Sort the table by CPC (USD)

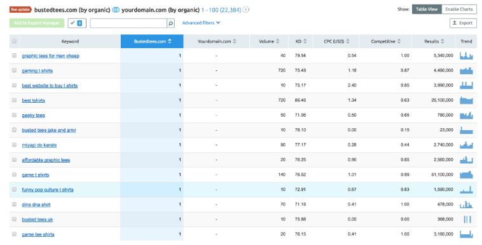click(336, 41)
